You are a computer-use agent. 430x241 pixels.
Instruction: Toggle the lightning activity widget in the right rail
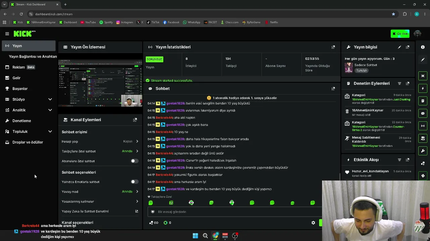(423, 88)
